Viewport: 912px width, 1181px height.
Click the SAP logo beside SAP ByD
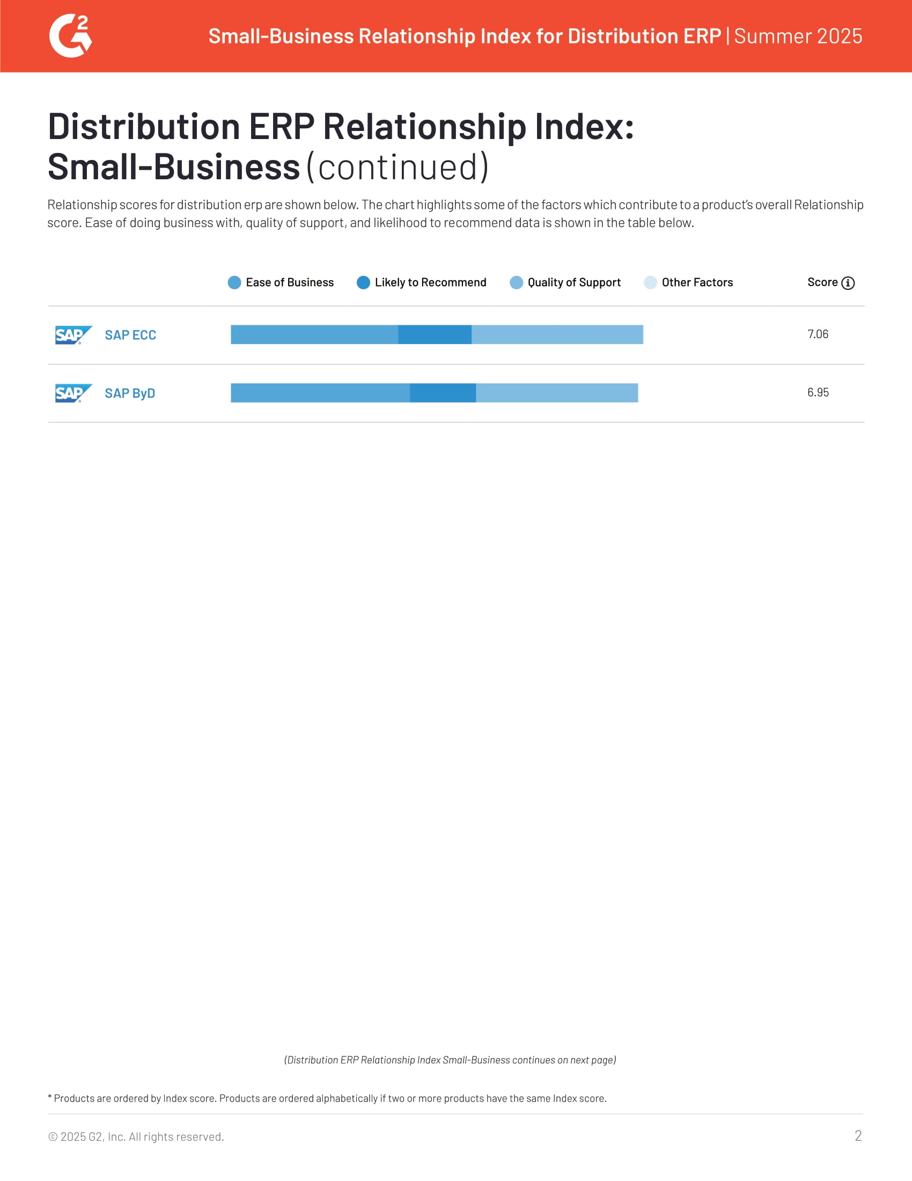73,393
